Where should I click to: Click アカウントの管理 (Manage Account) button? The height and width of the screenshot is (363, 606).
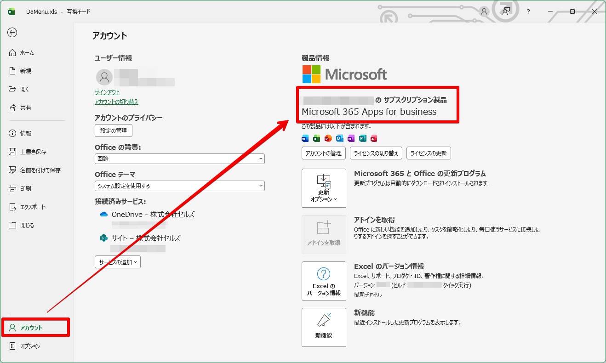324,153
